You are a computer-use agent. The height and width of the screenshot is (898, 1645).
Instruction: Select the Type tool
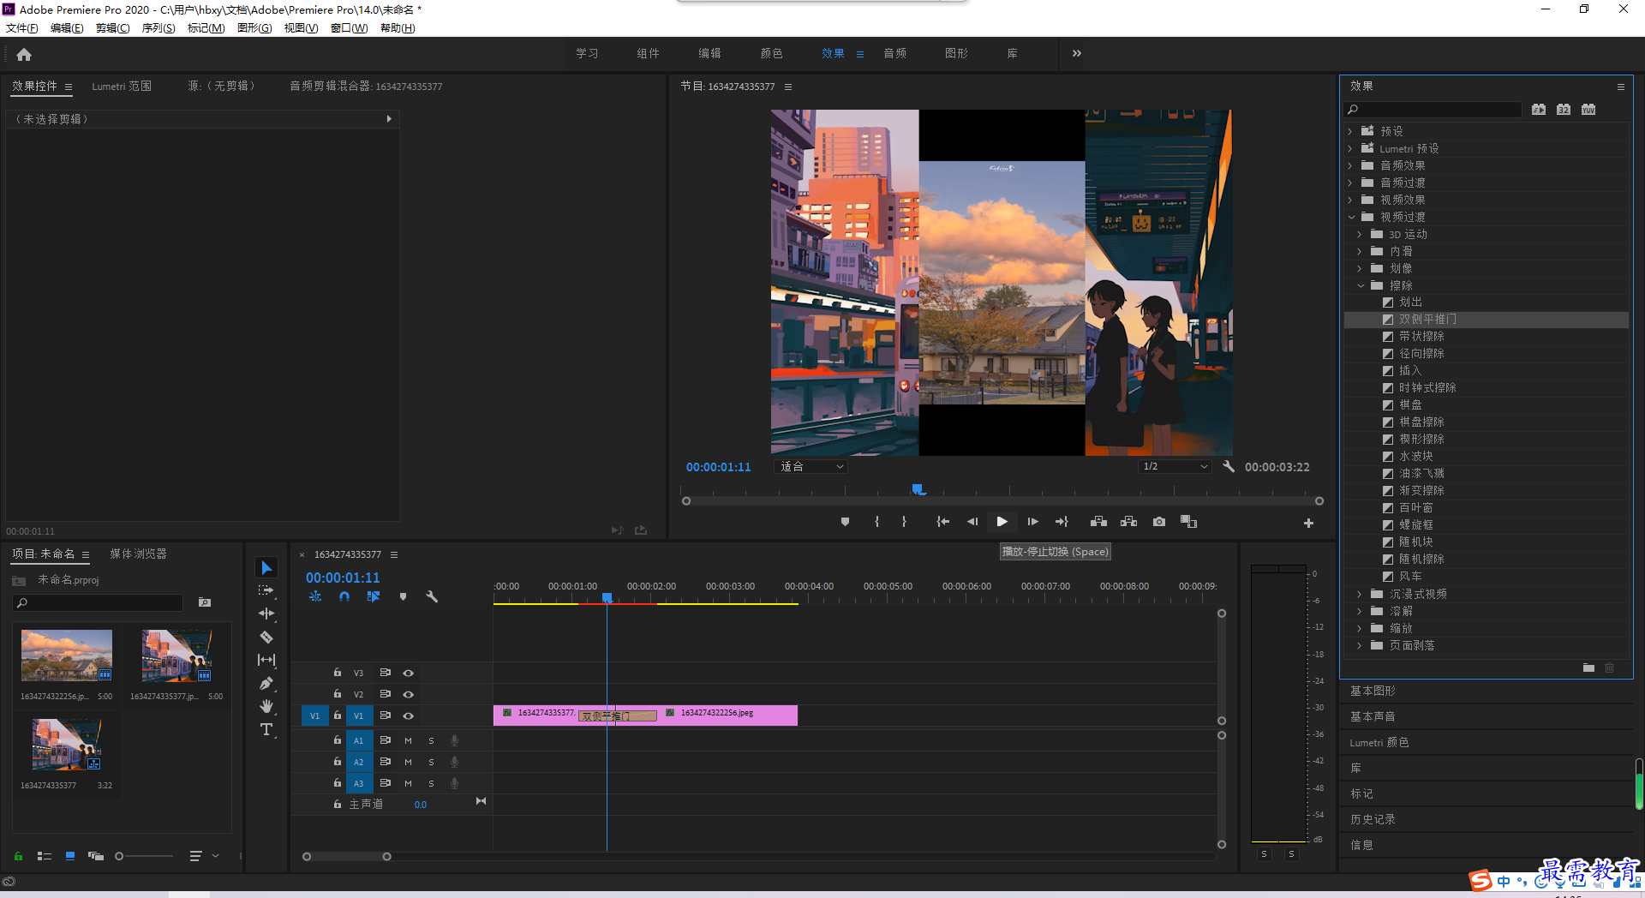pos(266,729)
